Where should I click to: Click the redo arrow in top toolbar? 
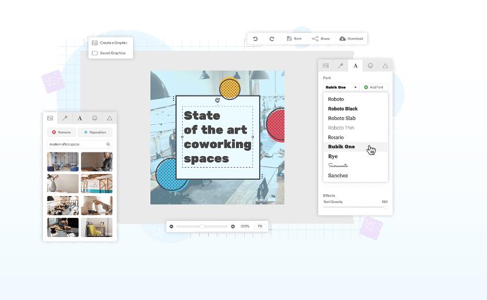272,39
